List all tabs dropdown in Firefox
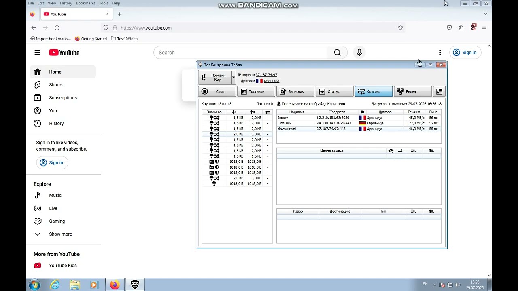 [485, 14]
